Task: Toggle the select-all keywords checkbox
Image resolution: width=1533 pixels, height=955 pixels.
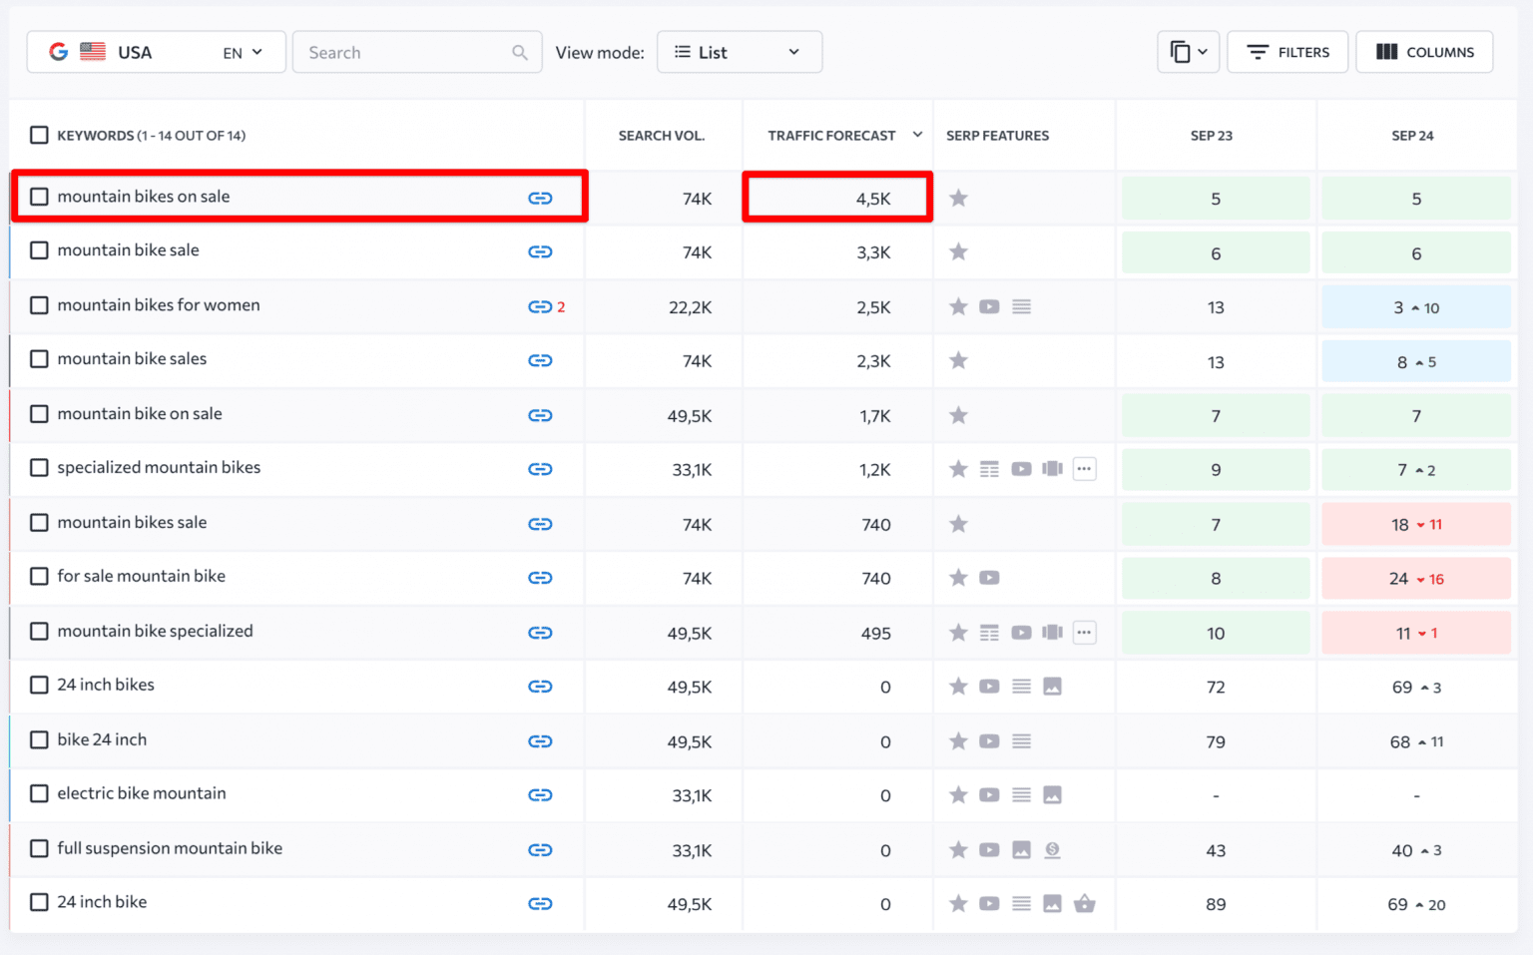Action: (39, 134)
